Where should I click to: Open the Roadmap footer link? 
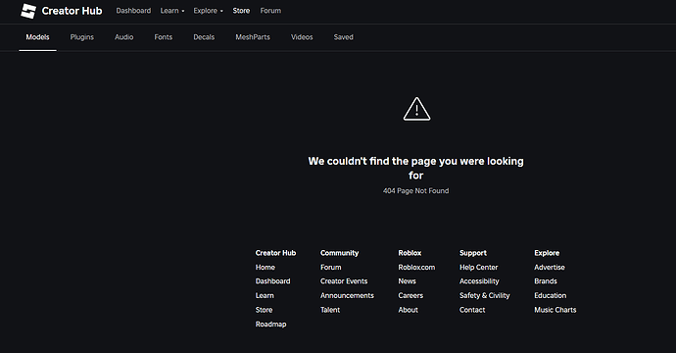coord(270,325)
